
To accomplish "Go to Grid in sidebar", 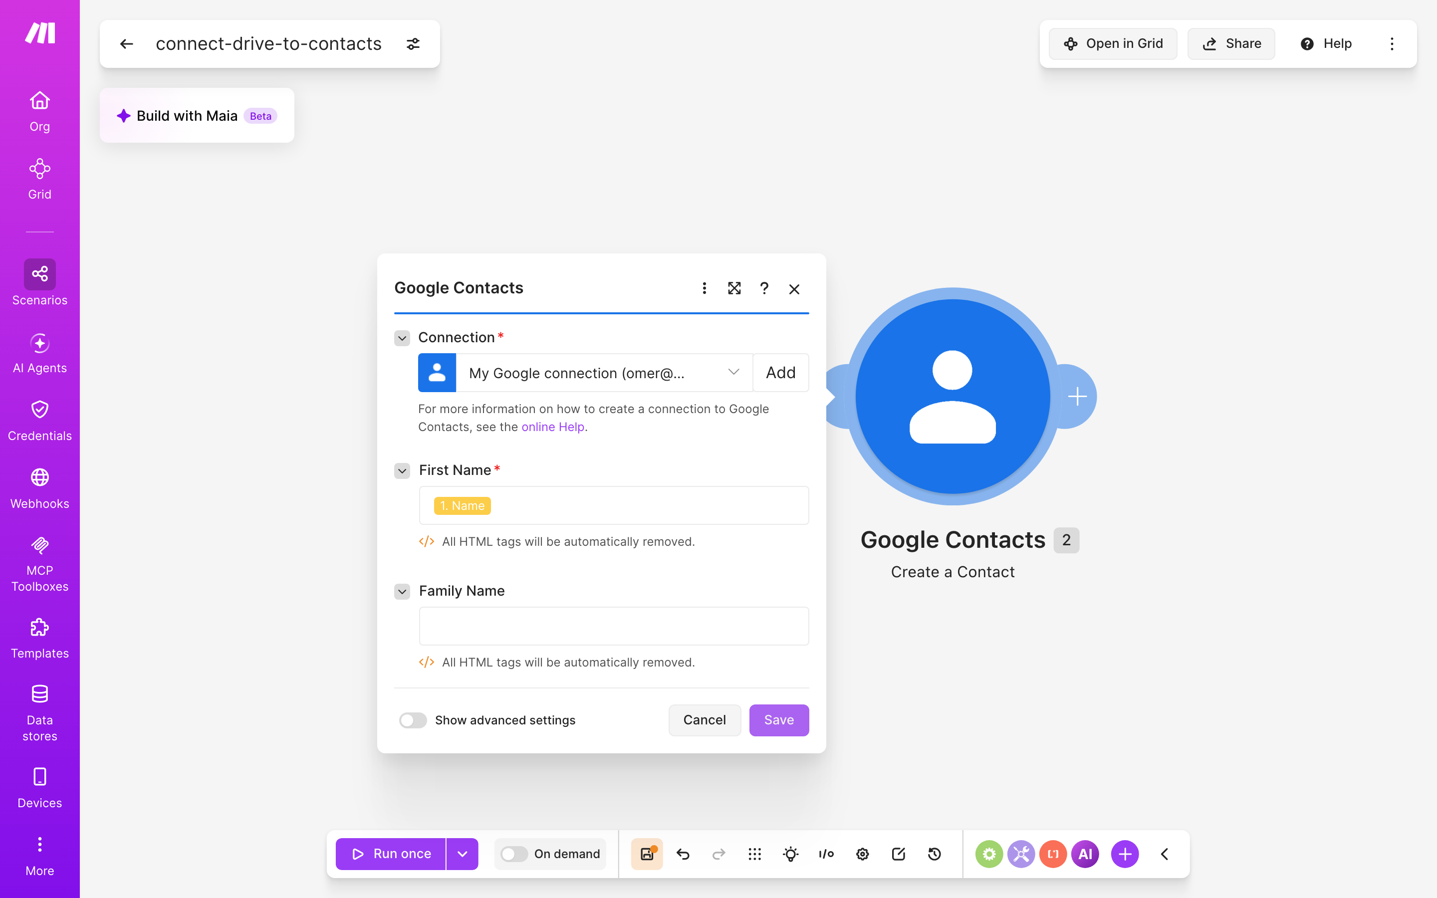I will 40,180.
